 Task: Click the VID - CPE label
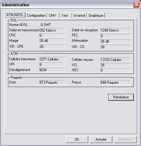16,46
